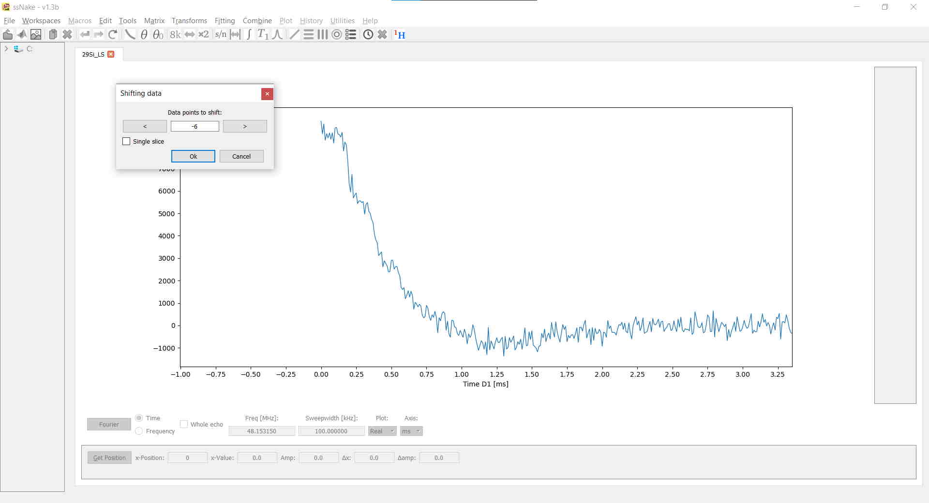Select the C: drive tree item

[x=24, y=49]
